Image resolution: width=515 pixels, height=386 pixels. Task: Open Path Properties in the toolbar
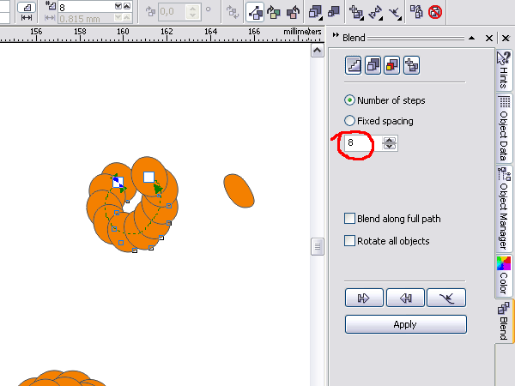[x=395, y=13]
